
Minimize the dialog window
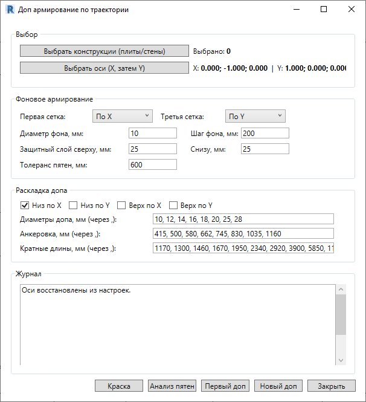pyautogui.click(x=297, y=10)
